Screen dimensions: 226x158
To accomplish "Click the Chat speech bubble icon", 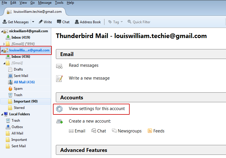I will point(59,22).
